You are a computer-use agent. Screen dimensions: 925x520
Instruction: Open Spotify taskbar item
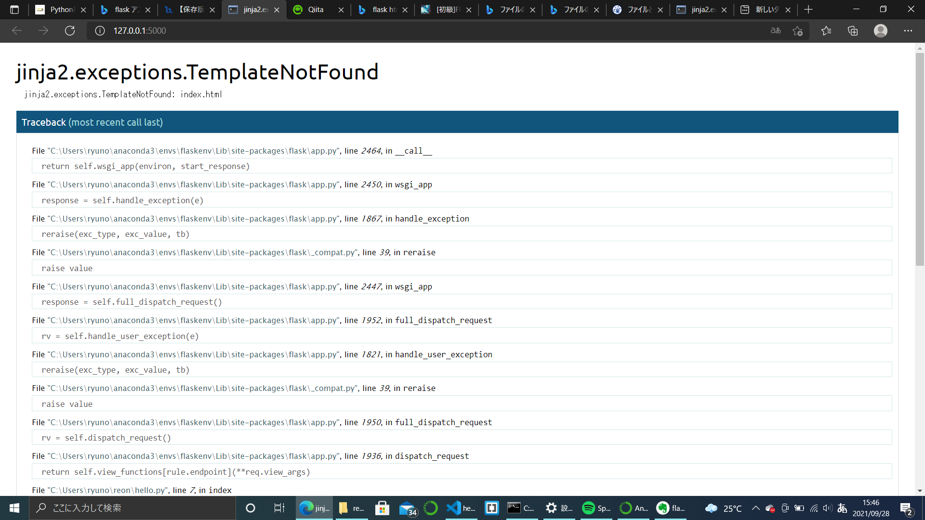click(x=596, y=508)
